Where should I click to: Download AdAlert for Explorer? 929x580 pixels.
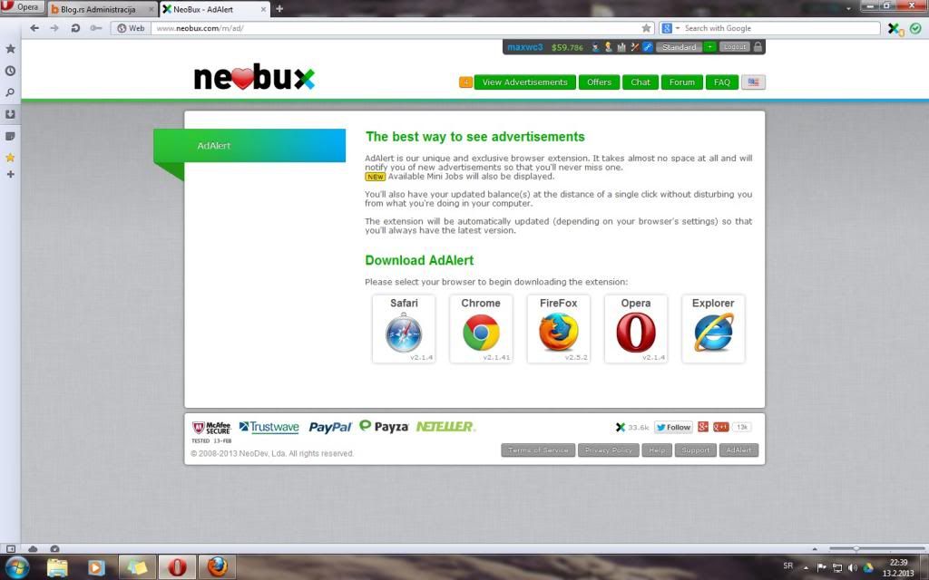(x=713, y=328)
